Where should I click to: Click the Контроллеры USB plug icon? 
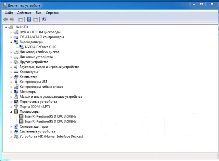pos(16,82)
